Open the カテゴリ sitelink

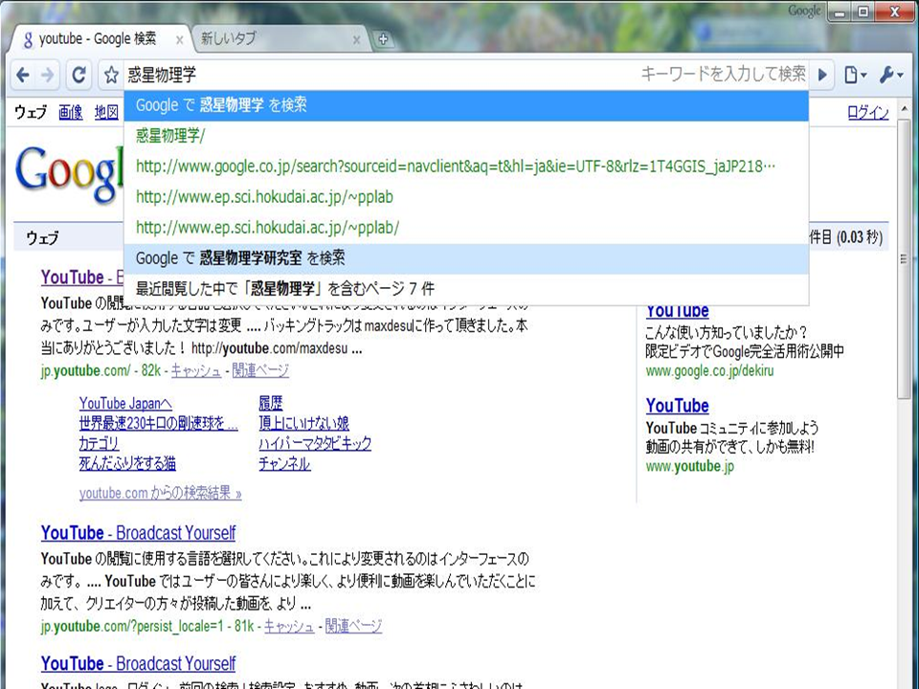coord(99,443)
